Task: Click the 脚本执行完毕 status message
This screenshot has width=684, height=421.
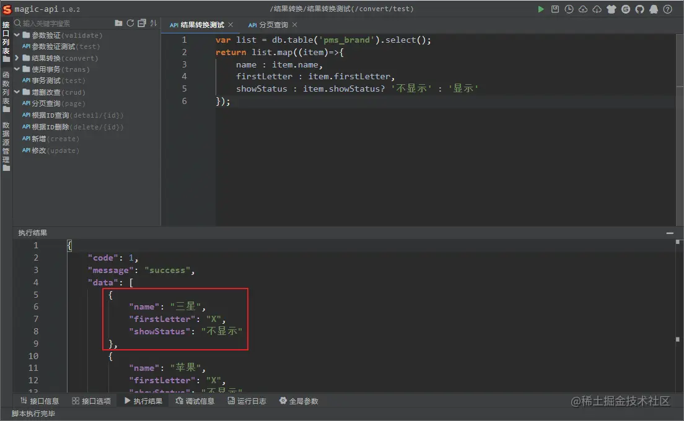Action: (x=33, y=414)
